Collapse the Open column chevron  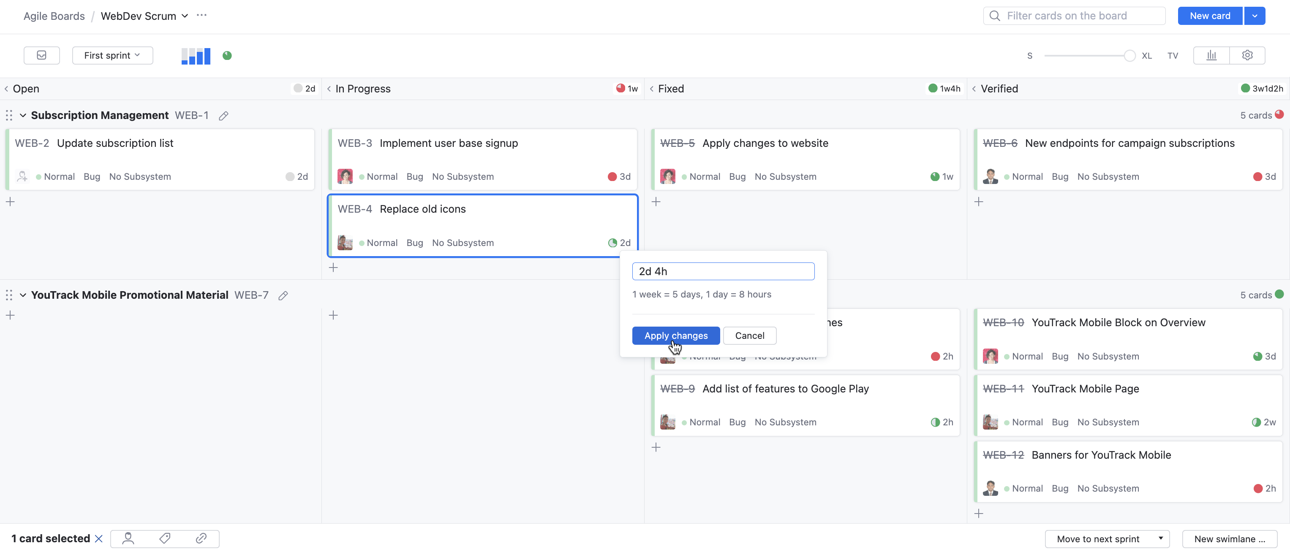[x=6, y=89]
